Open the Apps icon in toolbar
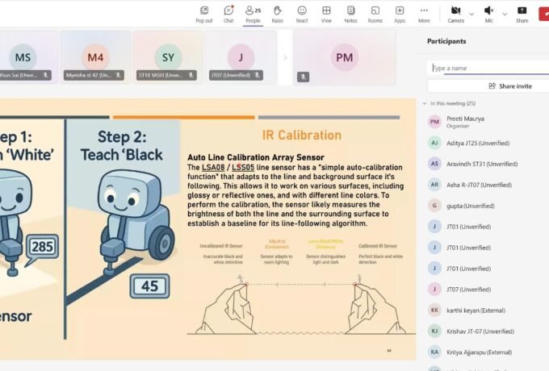Viewport: 549px width, 371px height. [x=400, y=13]
